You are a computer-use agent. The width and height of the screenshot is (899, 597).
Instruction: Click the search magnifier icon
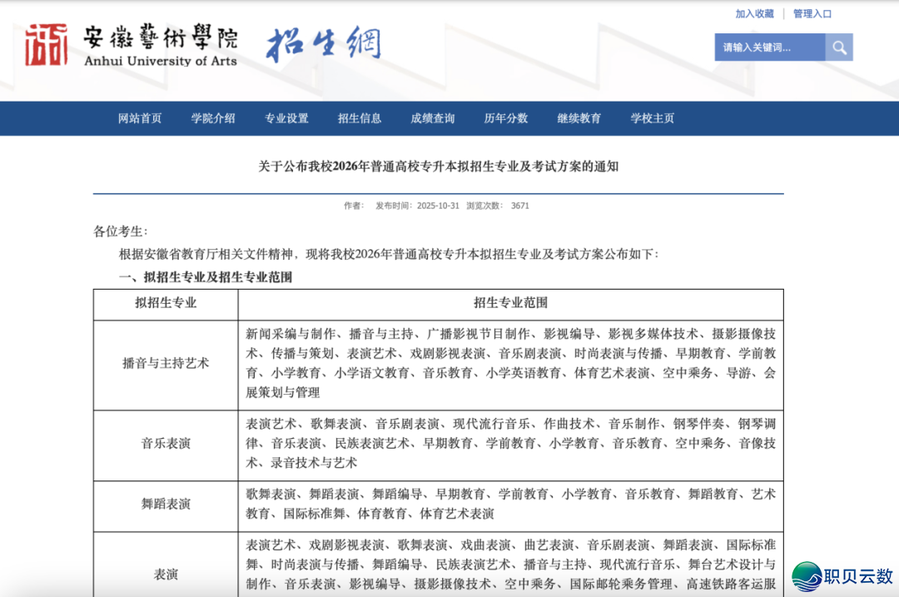[839, 47]
